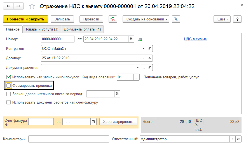Open document structure icon in toolbar
Image resolution: width=246 pixels, height=145 pixels.
click(176, 19)
